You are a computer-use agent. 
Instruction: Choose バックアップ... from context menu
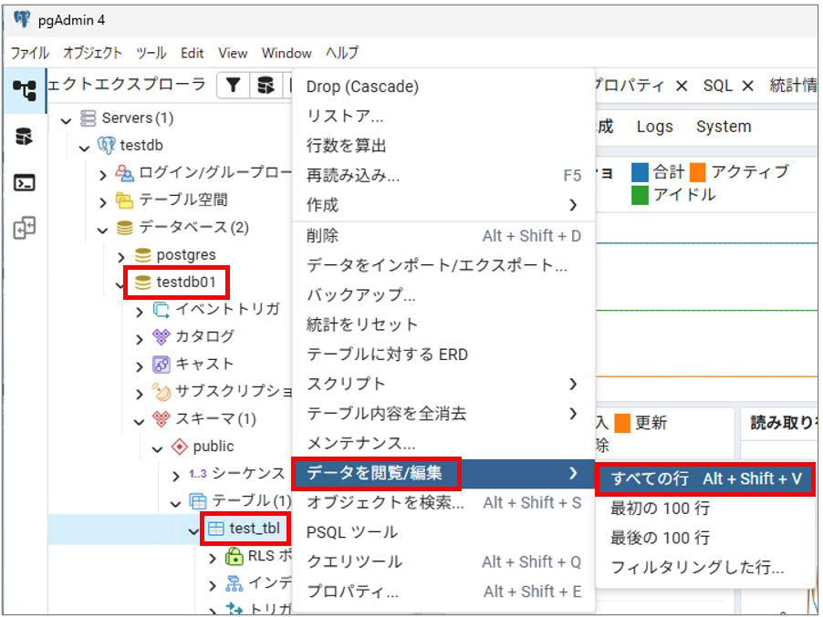[443, 294]
